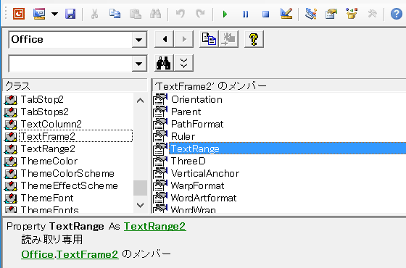The height and width of the screenshot is (268, 406).
Task: Go back with the left arrow button
Action: 164,39
